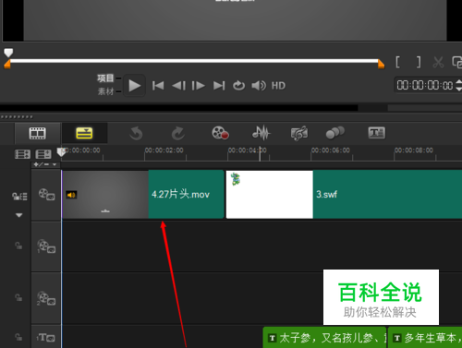The height and width of the screenshot is (348, 462).
Task: Select the 4.27片头.mov clip
Action: (143, 195)
